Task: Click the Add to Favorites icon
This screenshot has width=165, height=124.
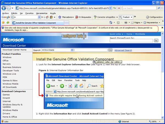Action: (x=8, y=22)
